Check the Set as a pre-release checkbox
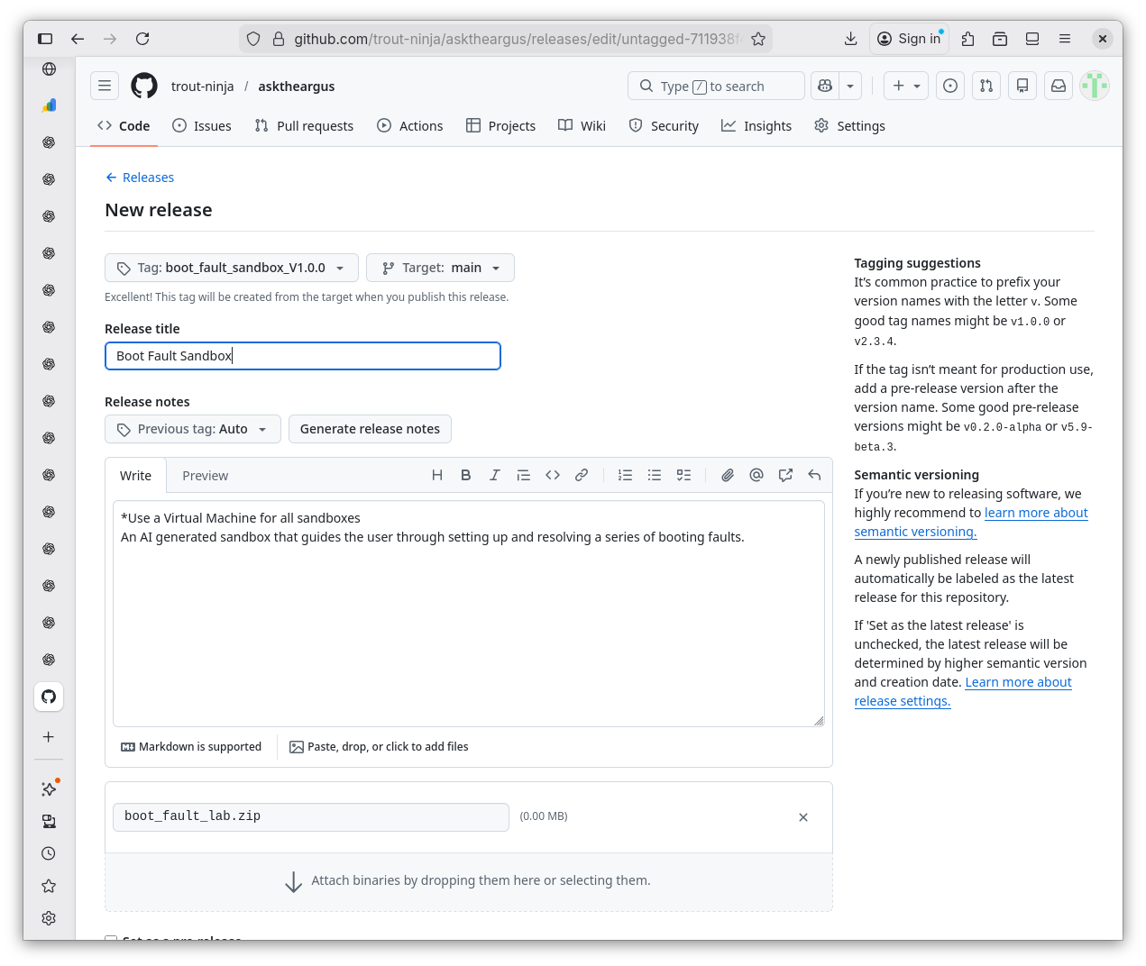The width and height of the screenshot is (1146, 966). point(111,940)
